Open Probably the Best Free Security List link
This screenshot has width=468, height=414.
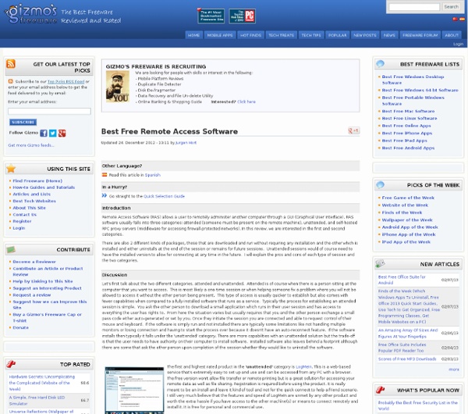[418, 405]
